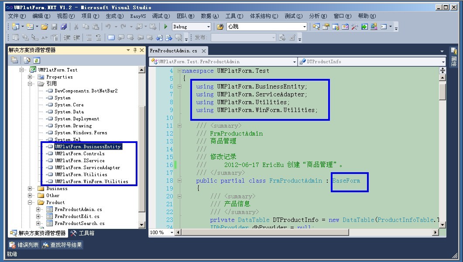
Task: Click the editor horizontal scrollbar thumb
Action: (x=265, y=232)
